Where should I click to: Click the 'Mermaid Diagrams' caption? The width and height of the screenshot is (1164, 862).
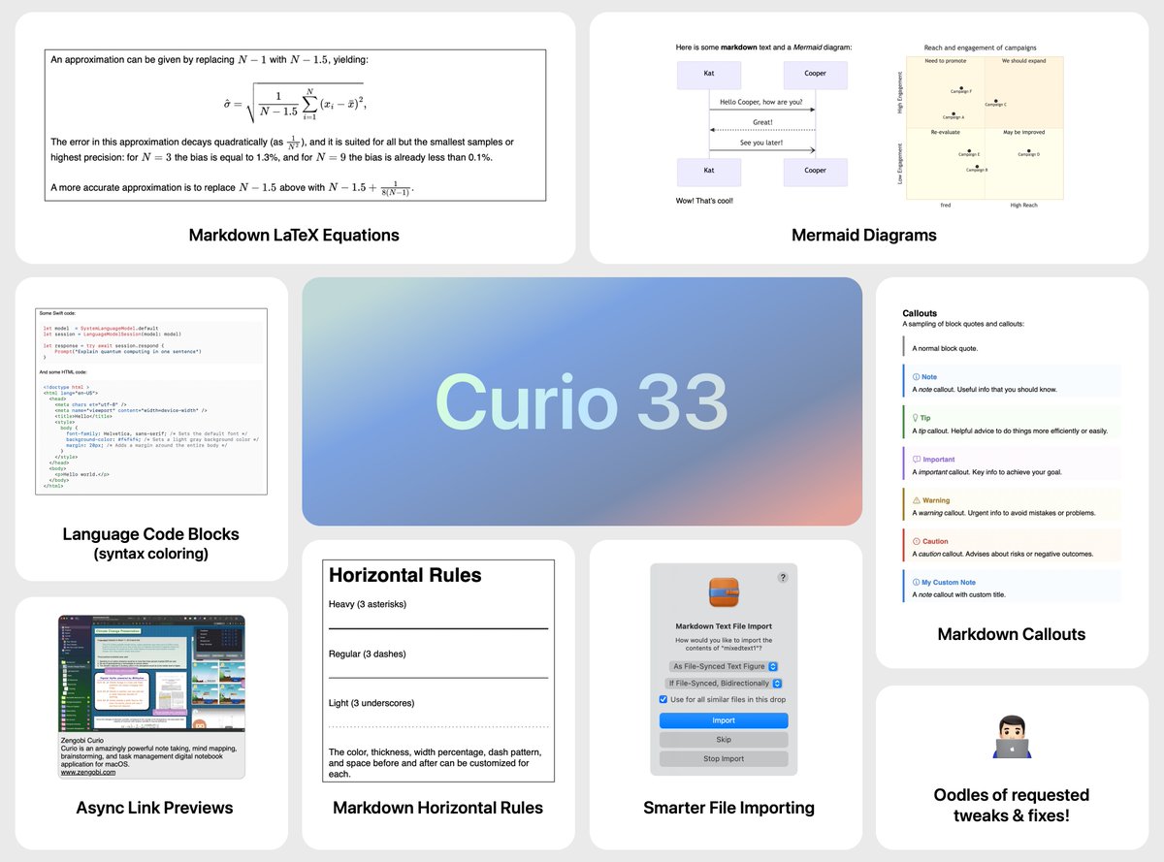pos(864,235)
